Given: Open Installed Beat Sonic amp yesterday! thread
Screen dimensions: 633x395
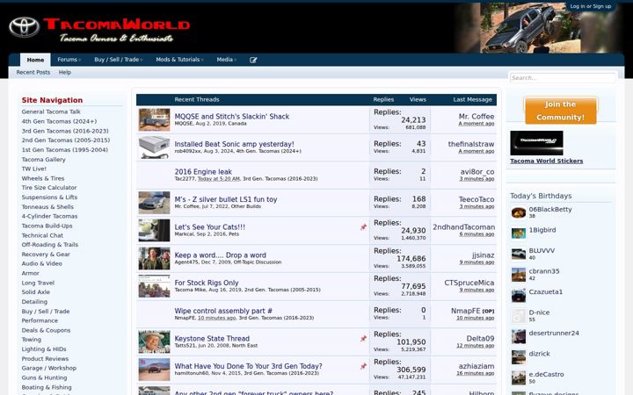Looking at the screenshot, I should (234, 144).
